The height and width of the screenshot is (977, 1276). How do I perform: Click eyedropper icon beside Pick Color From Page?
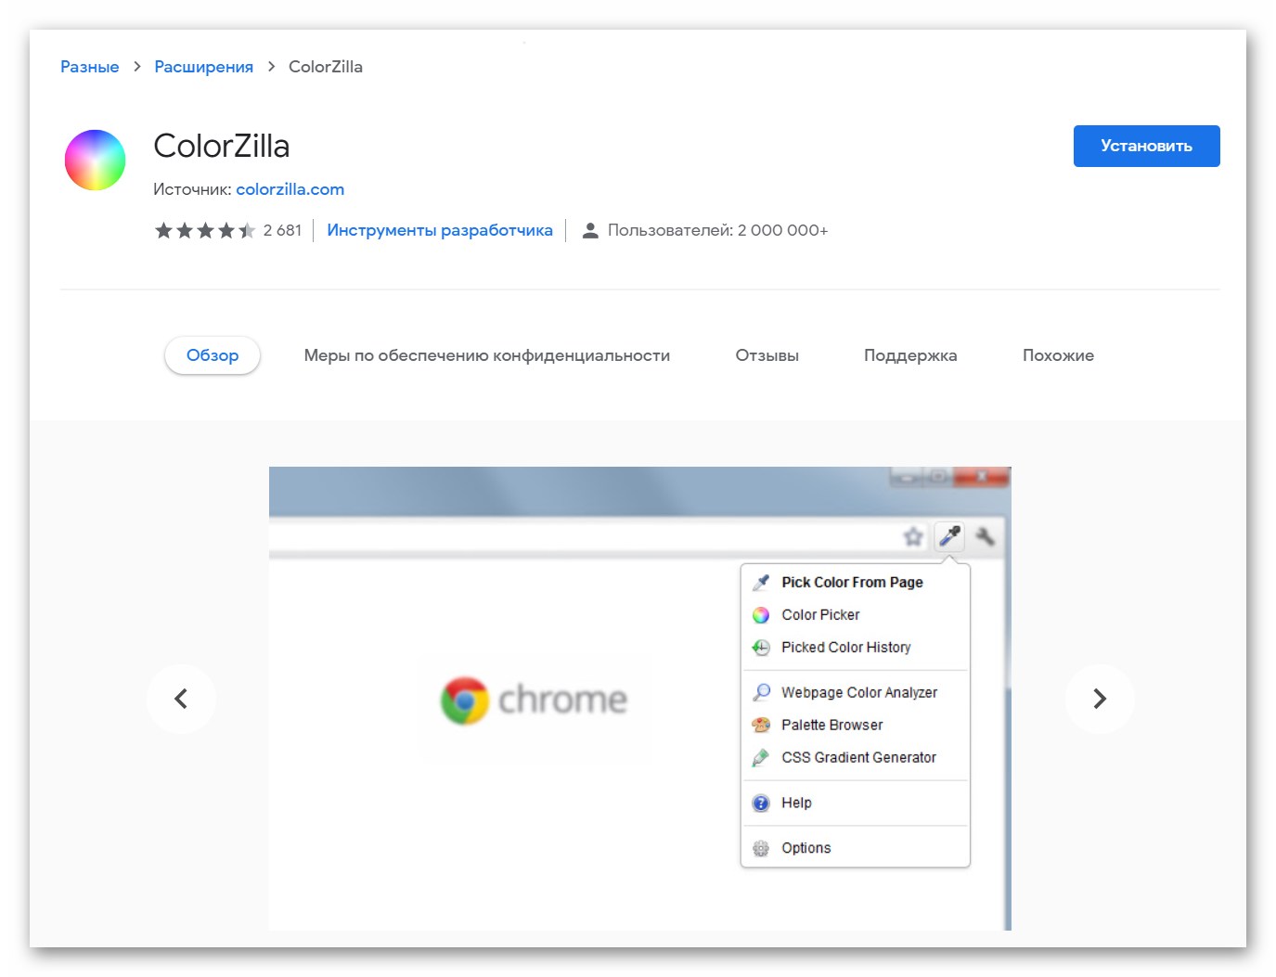[x=761, y=583]
